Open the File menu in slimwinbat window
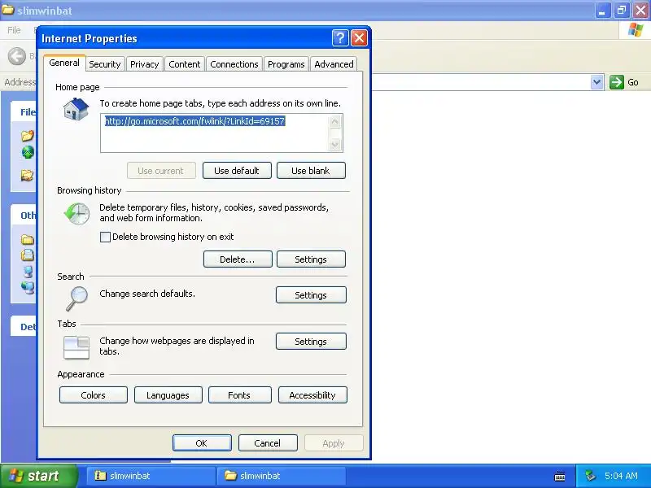The image size is (651, 488). point(14,30)
